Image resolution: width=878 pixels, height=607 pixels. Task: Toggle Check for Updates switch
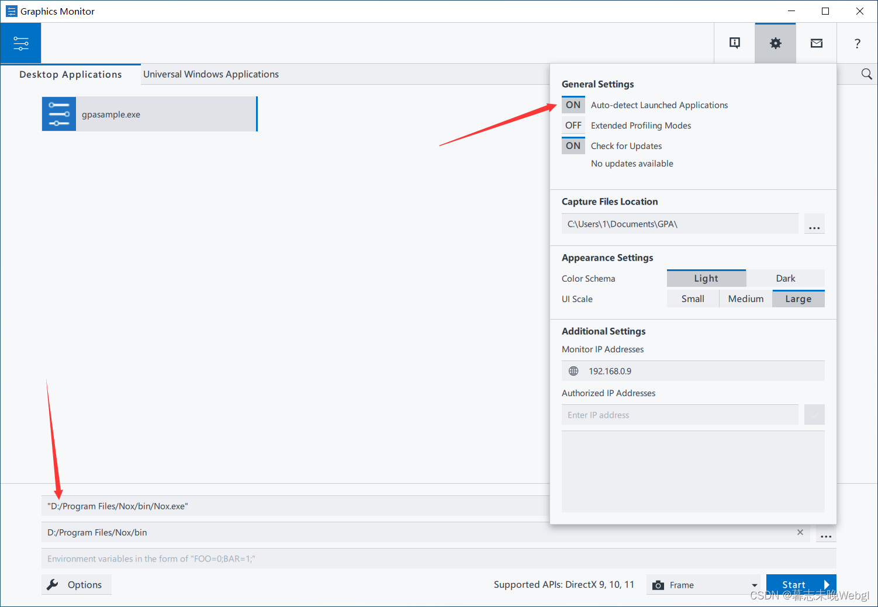[x=573, y=145]
